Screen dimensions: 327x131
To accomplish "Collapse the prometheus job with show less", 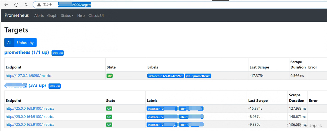I will point(58,53).
